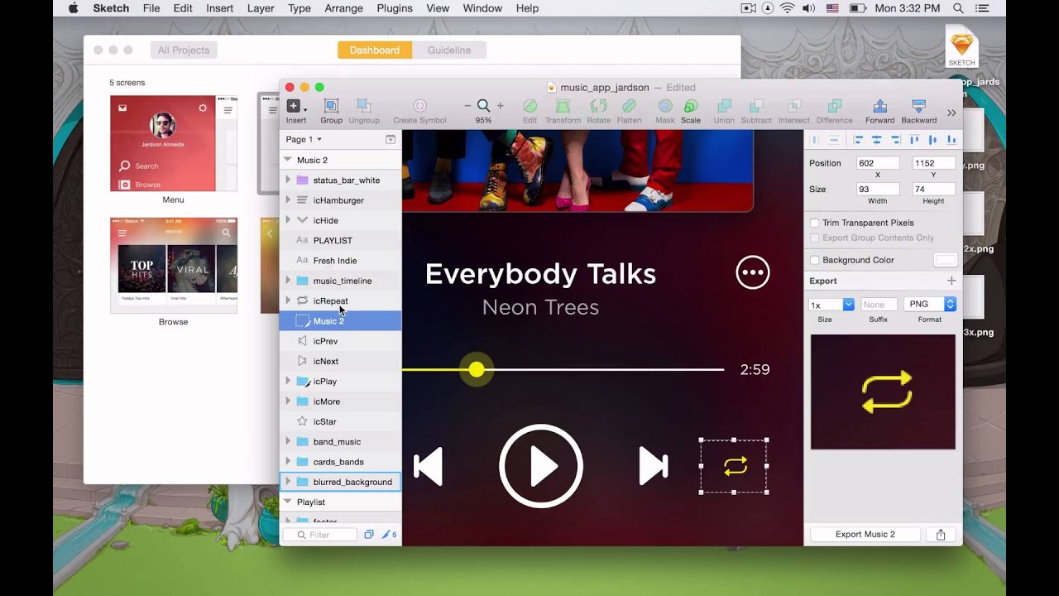The width and height of the screenshot is (1059, 596).
Task: Select the Scale tool
Action: (691, 111)
